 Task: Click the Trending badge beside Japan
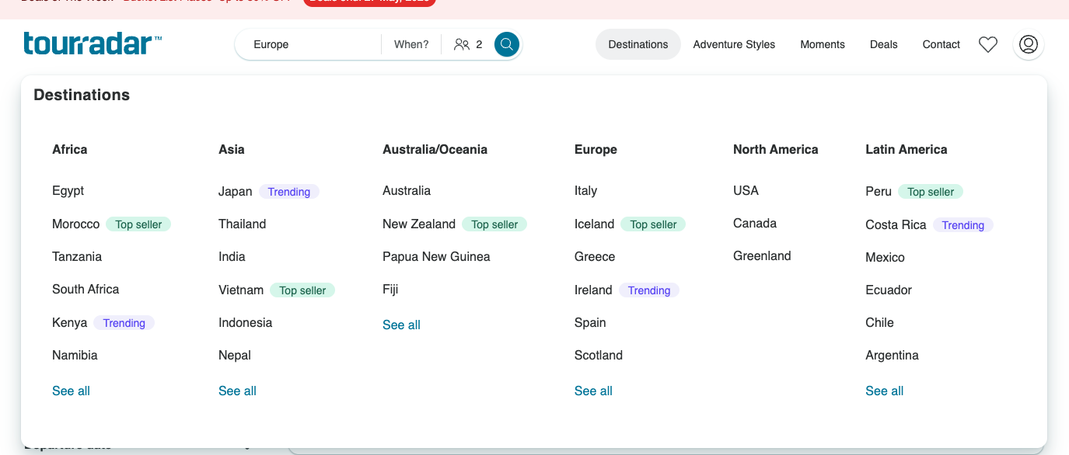coord(289,192)
